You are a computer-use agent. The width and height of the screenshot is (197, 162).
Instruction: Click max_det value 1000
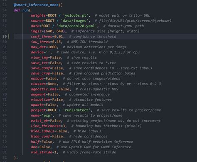click(52, 47)
